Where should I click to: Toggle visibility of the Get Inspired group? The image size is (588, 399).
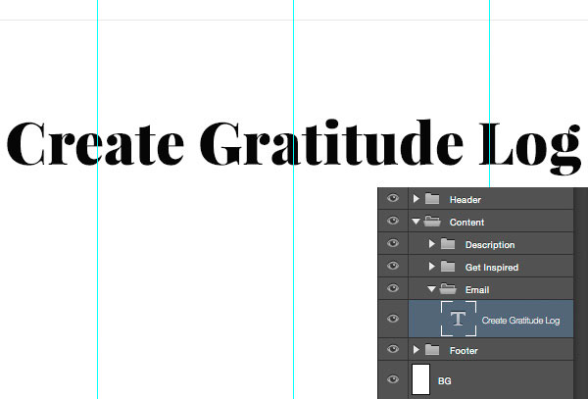tap(393, 266)
